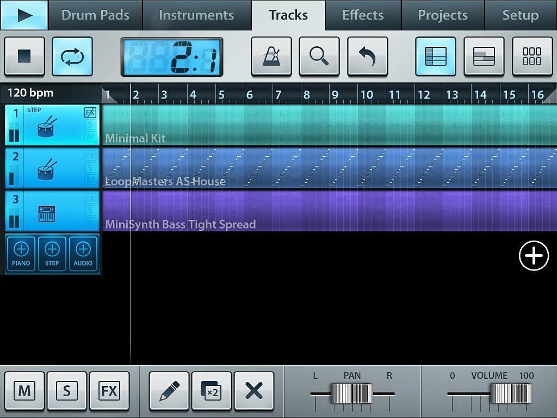Open the Setup tab
This screenshot has height=418, width=557.
[521, 15]
